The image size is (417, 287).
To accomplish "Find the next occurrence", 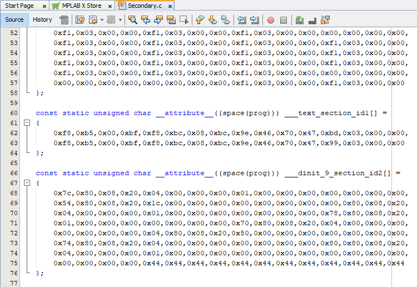I will click(158, 19).
